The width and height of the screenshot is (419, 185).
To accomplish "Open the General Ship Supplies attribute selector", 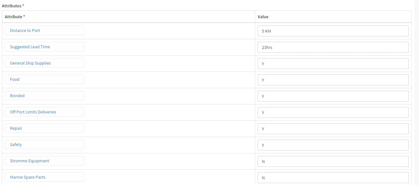I will tap(45, 63).
